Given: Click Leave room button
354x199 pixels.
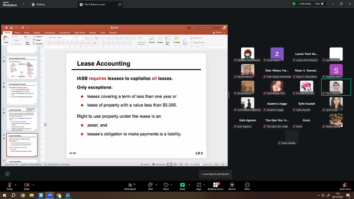Looking at the screenshot, I should point(345,186).
